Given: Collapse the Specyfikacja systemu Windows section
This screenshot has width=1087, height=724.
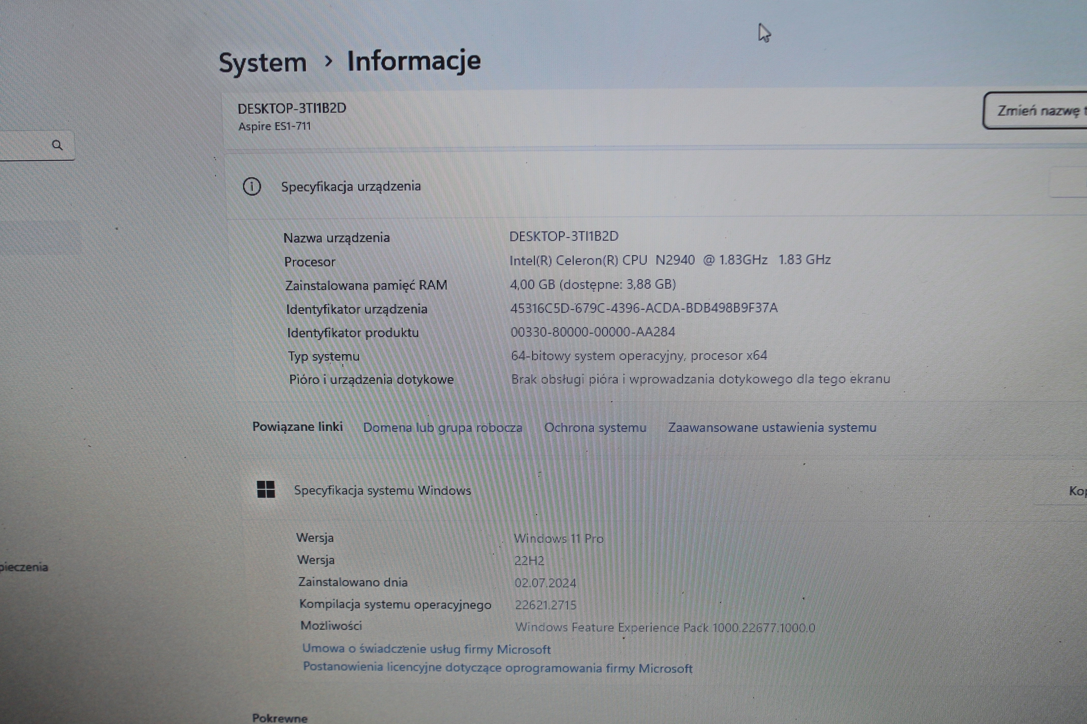Looking at the screenshot, I should pyautogui.click(x=382, y=490).
